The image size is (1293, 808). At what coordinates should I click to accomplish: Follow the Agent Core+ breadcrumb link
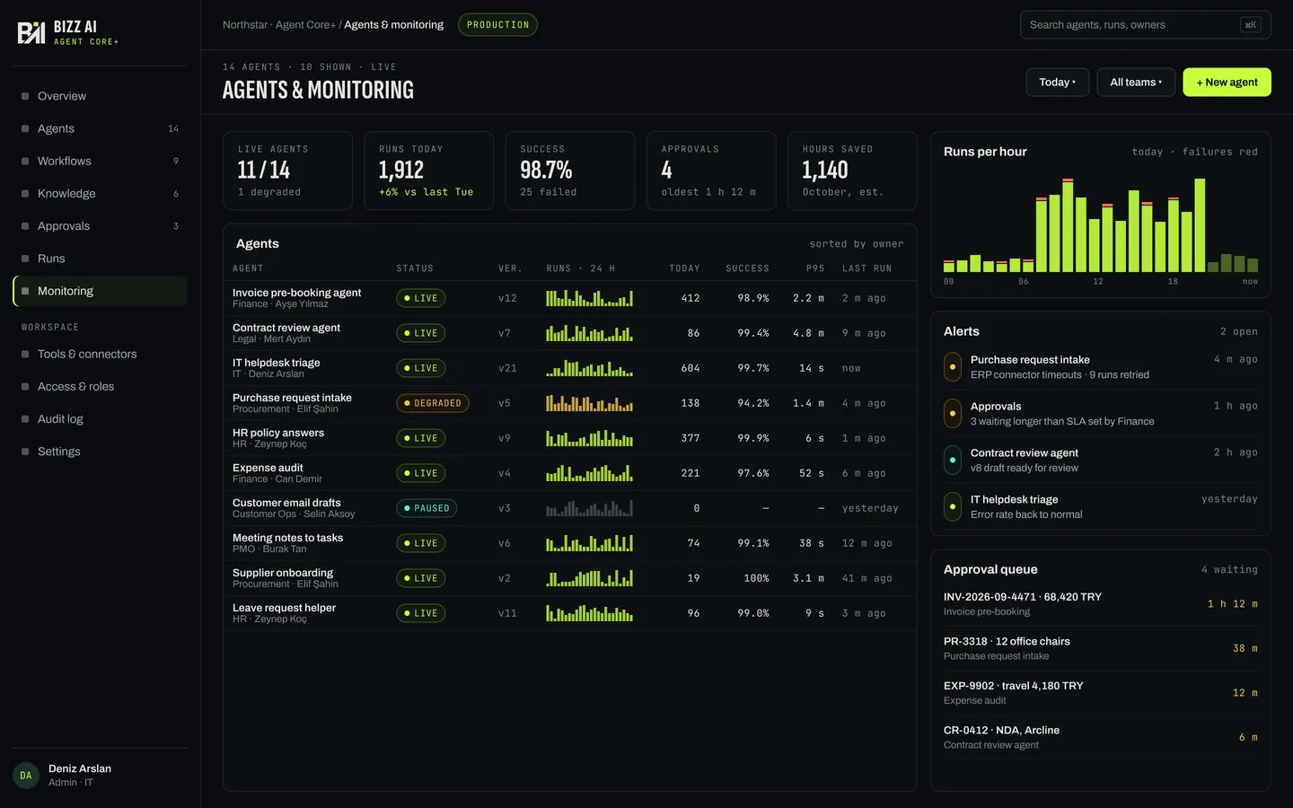[305, 25]
